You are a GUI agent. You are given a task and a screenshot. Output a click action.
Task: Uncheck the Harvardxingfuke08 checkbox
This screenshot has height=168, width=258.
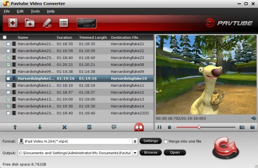tap(8, 65)
